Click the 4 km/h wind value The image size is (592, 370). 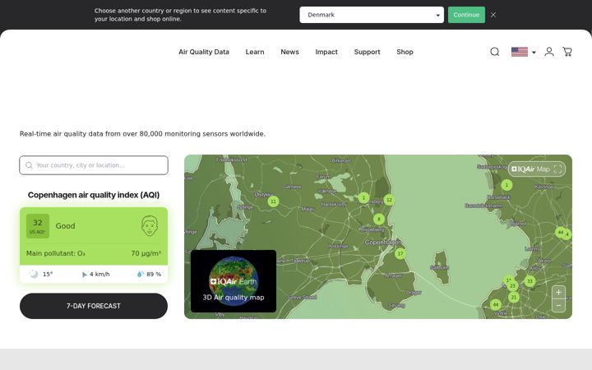tap(99, 274)
